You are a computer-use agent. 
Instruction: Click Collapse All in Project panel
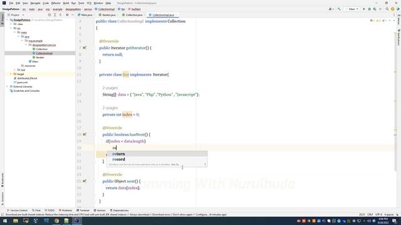(x=60, y=15)
